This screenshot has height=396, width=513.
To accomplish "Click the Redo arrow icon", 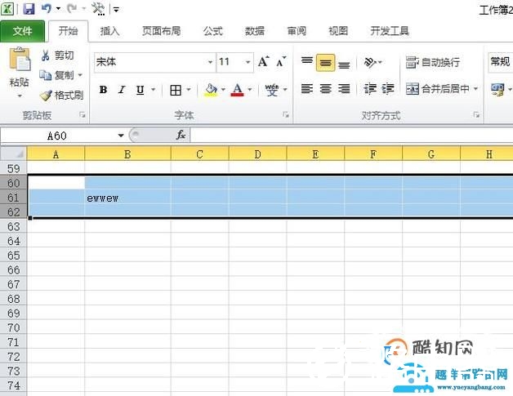I will click(x=72, y=8).
